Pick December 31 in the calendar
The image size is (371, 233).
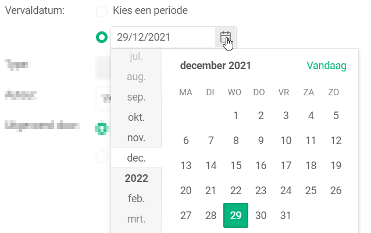[x=286, y=215]
